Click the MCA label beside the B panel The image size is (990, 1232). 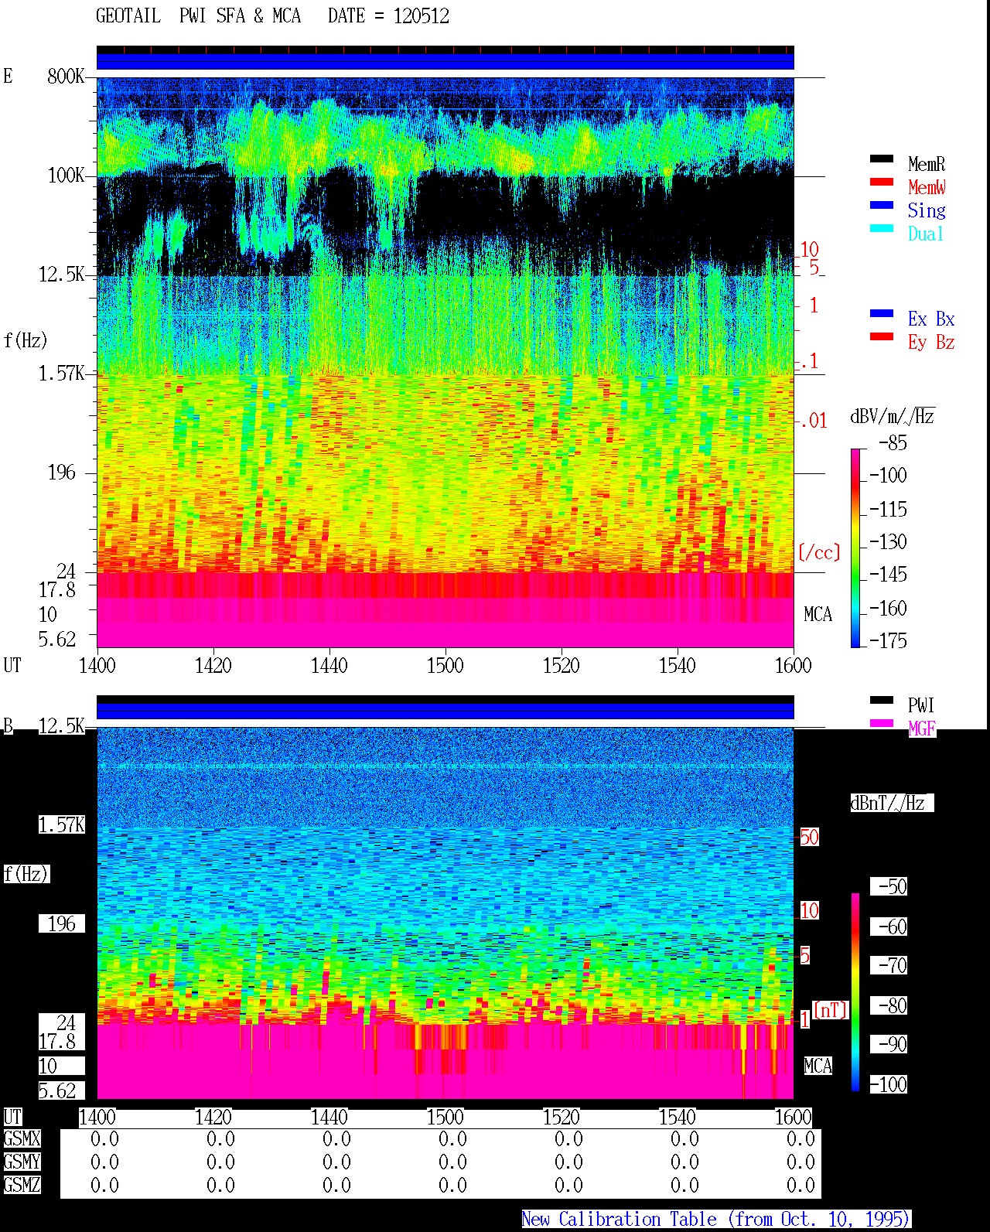tap(818, 1066)
